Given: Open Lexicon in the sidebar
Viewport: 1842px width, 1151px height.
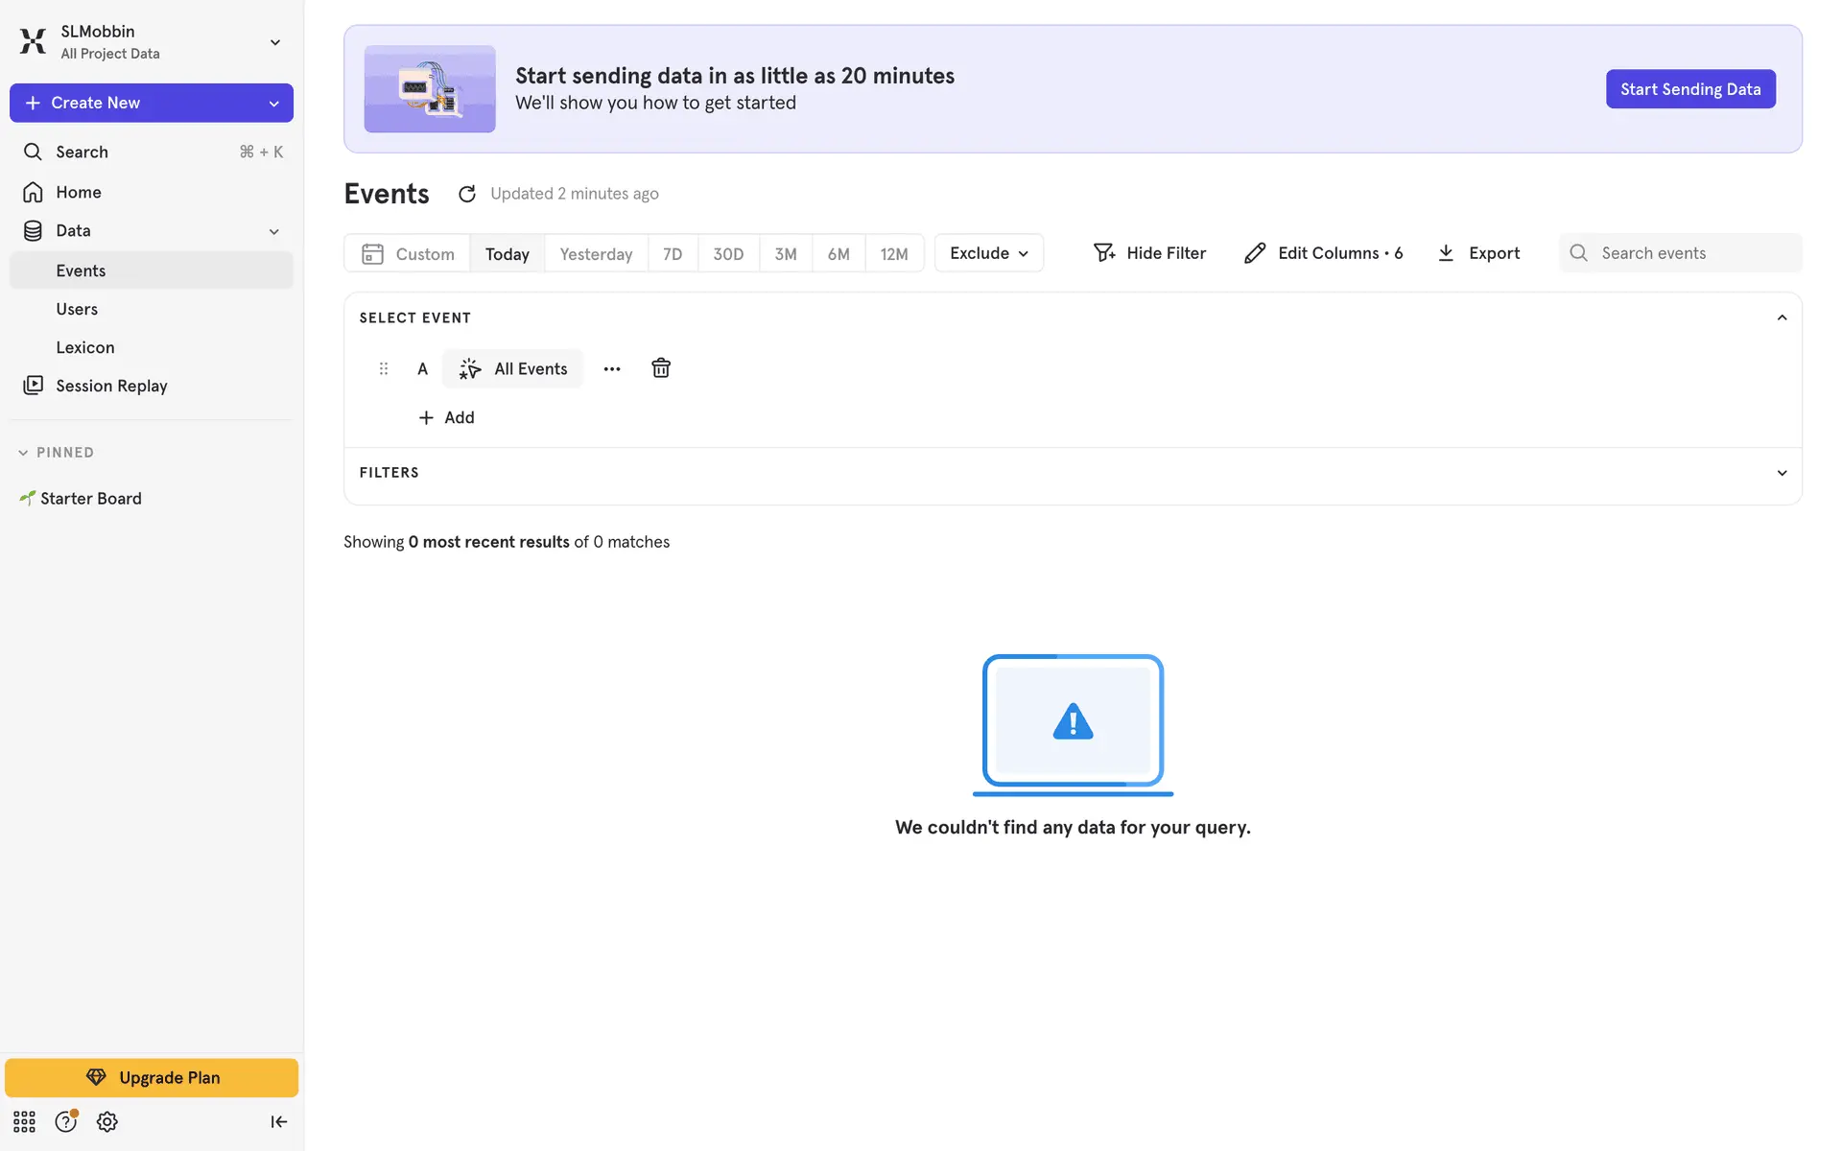Looking at the screenshot, I should 85,347.
